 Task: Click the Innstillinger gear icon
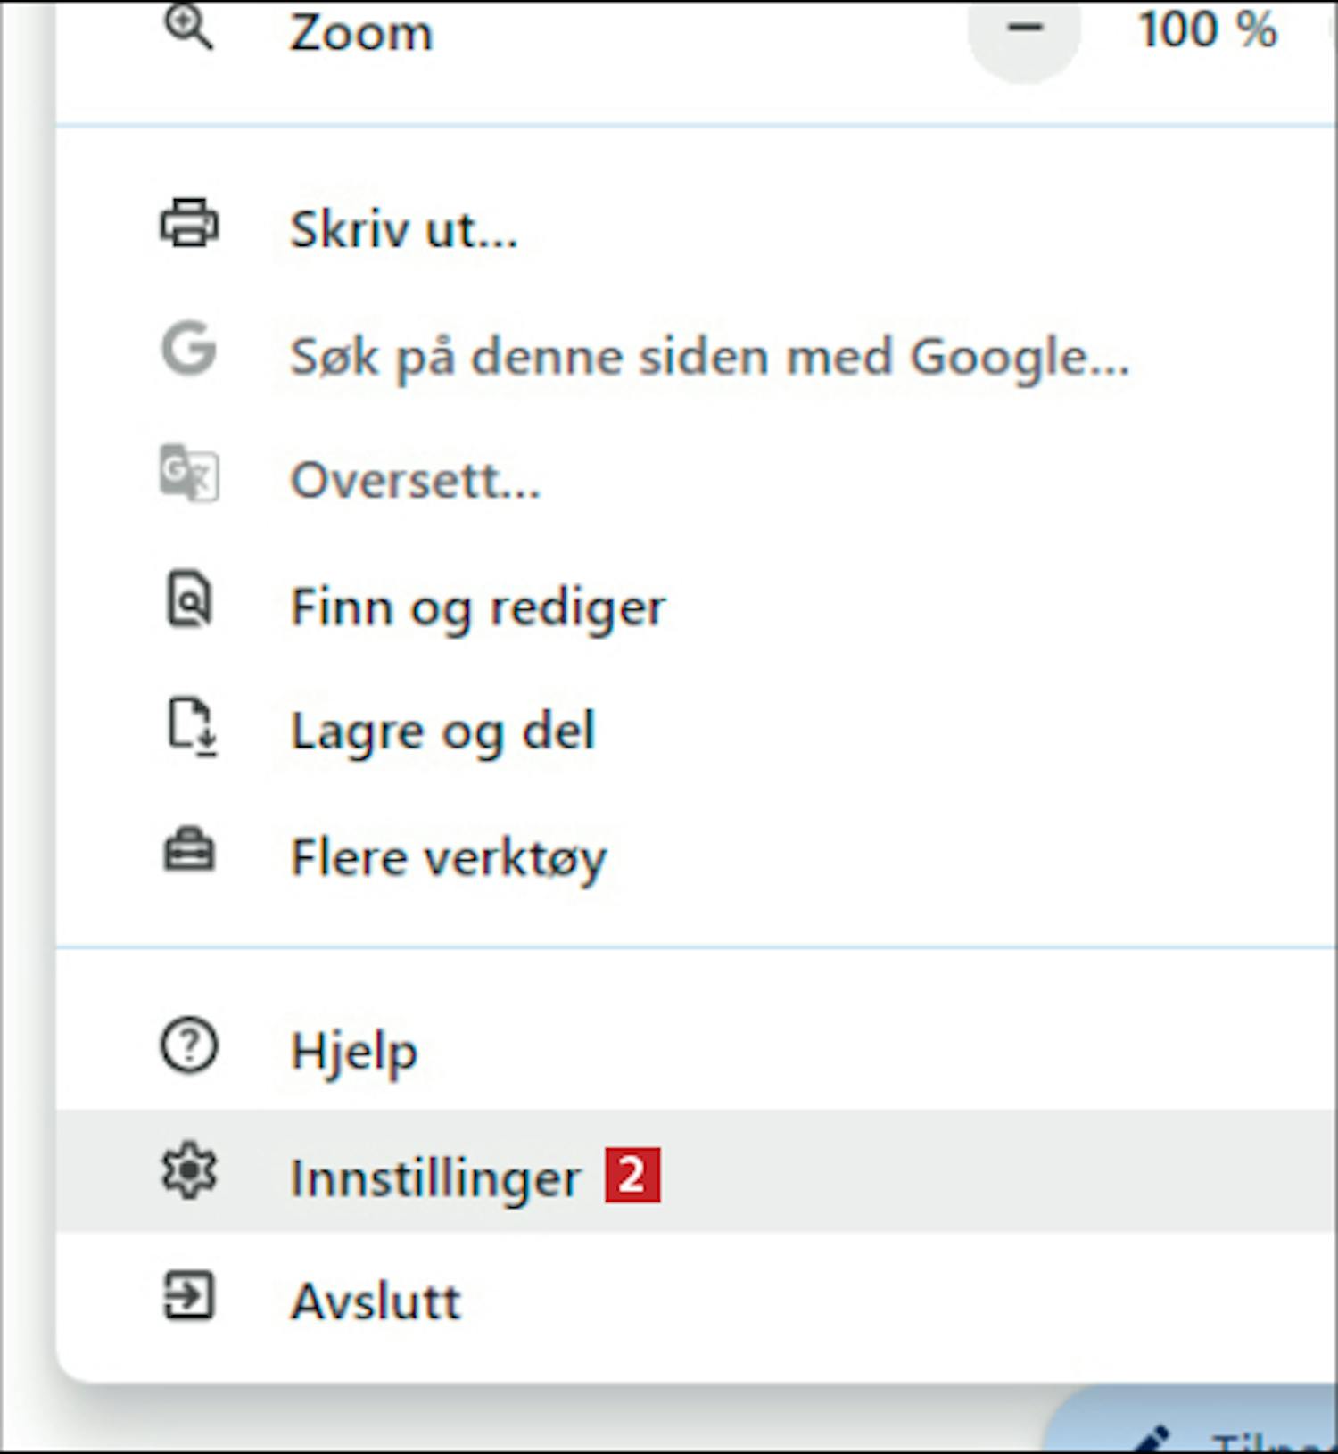point(189,1172)
